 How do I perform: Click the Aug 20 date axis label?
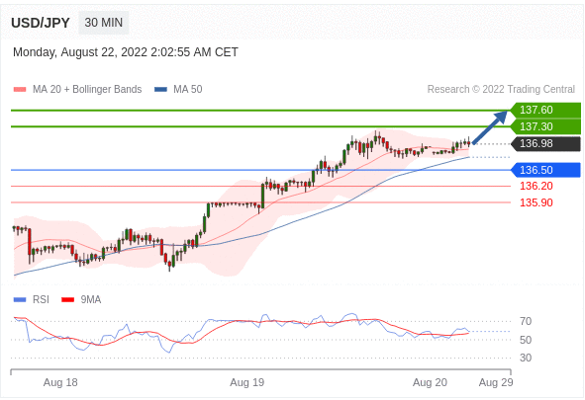click(430, 382)
